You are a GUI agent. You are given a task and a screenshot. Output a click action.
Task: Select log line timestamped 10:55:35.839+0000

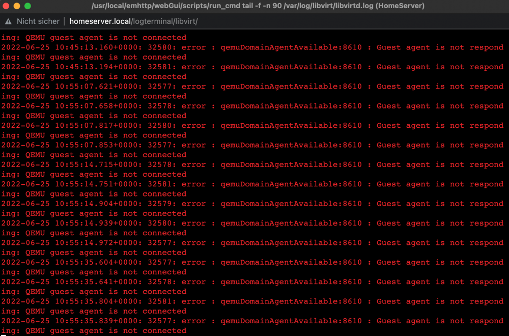coord(252,321)
